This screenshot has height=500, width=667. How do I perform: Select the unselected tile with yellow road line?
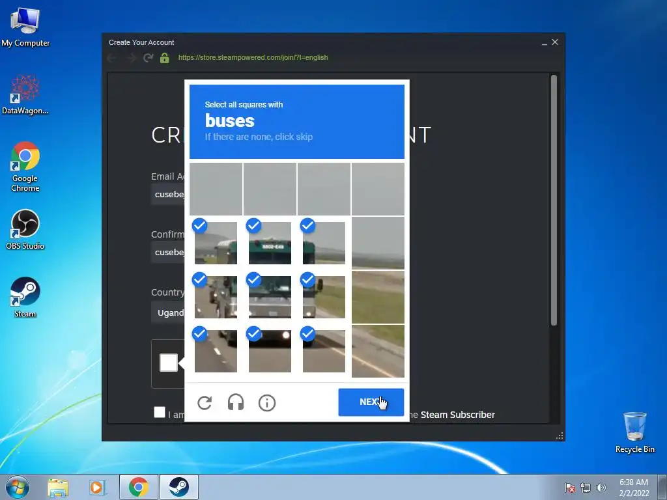pos(378,351)
